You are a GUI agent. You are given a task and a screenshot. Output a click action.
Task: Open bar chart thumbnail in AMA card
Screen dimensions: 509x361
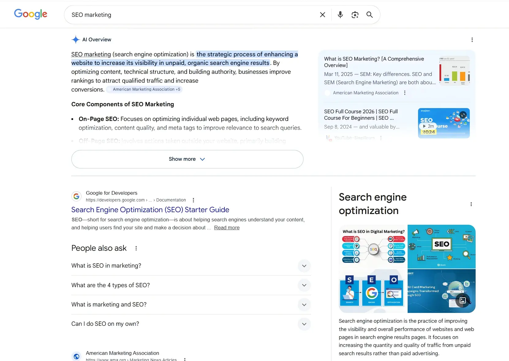pos(454,71)
